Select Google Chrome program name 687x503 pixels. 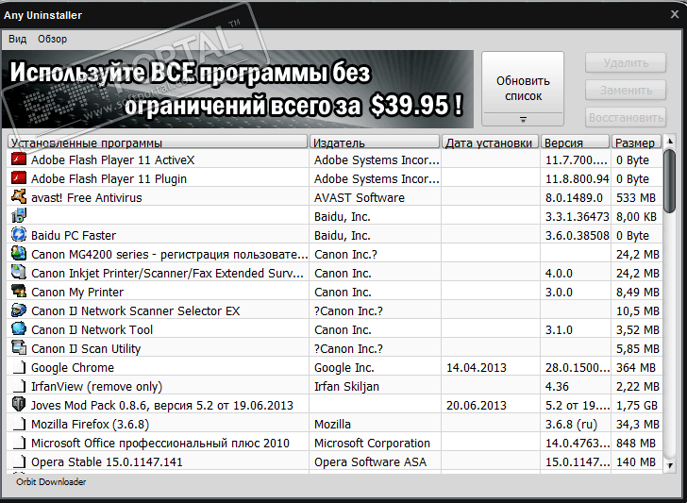coord(73,368)
